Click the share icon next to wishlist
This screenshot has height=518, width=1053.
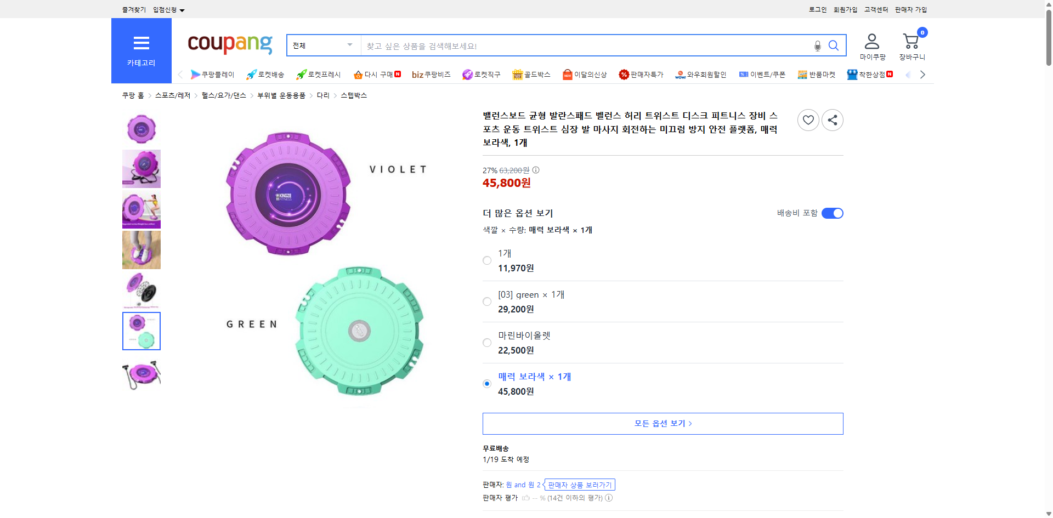[x=832, y=119]
